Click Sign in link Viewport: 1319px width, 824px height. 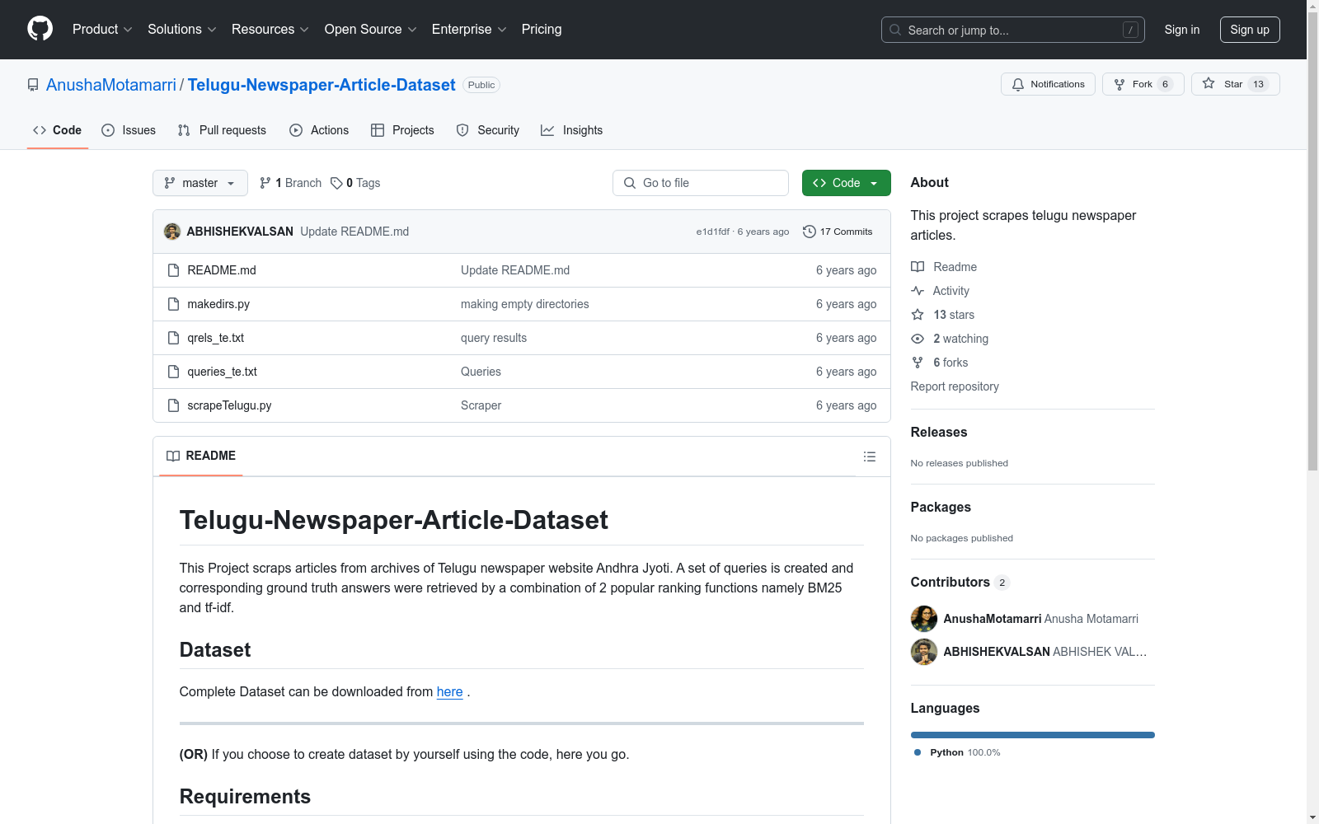1182,30
